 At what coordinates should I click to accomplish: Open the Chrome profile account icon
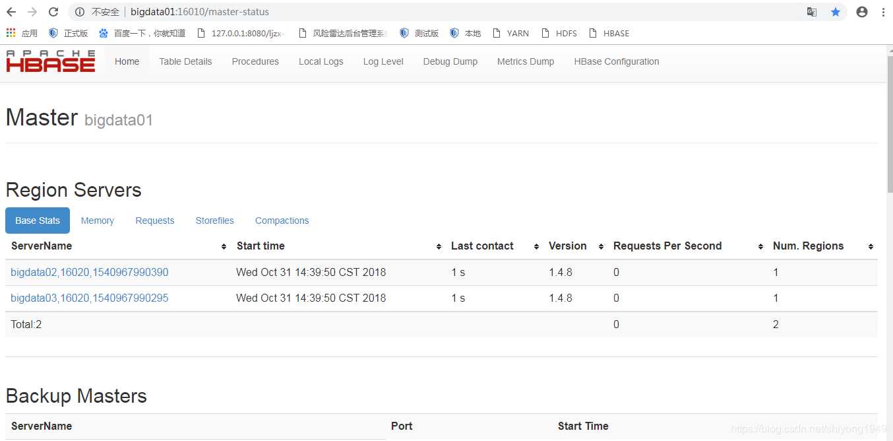[x=862, y=12]
